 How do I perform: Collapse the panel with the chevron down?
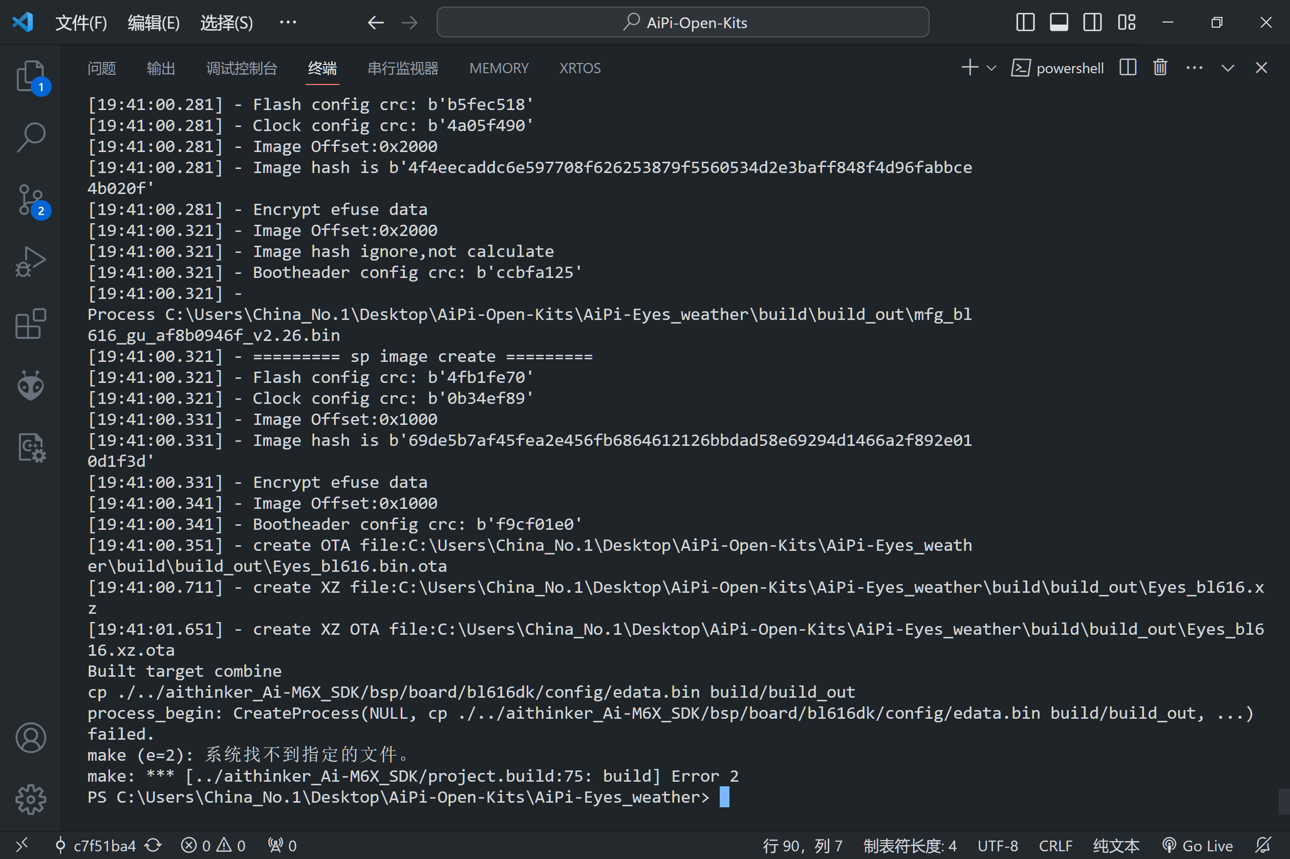pyautogui.click(x=1228, y=68)
